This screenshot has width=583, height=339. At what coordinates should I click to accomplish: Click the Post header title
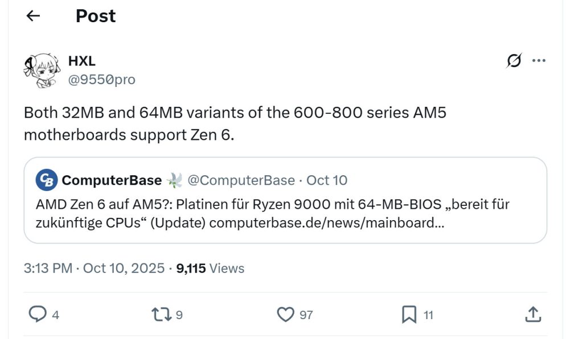tap(96, 16)
